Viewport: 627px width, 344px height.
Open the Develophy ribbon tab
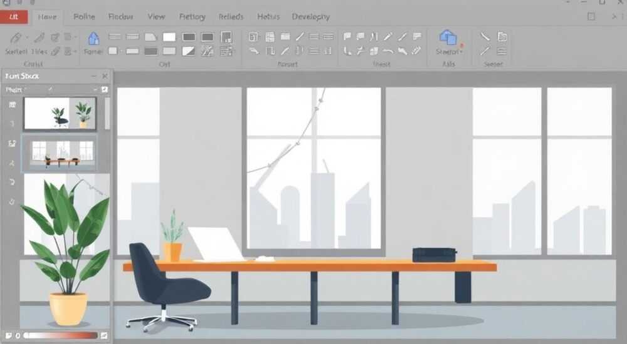click(311, 17)
